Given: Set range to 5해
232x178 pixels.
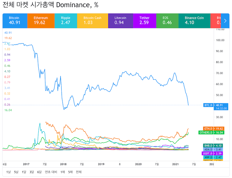Looking at the screenshot, I should coord(70,172).
